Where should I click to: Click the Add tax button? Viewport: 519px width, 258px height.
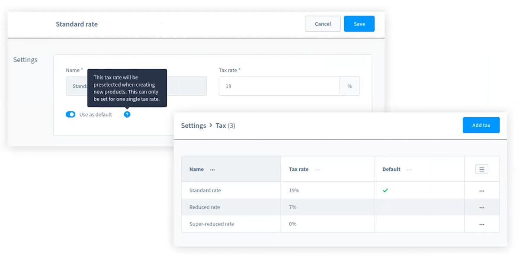click(x=481, y=125)
